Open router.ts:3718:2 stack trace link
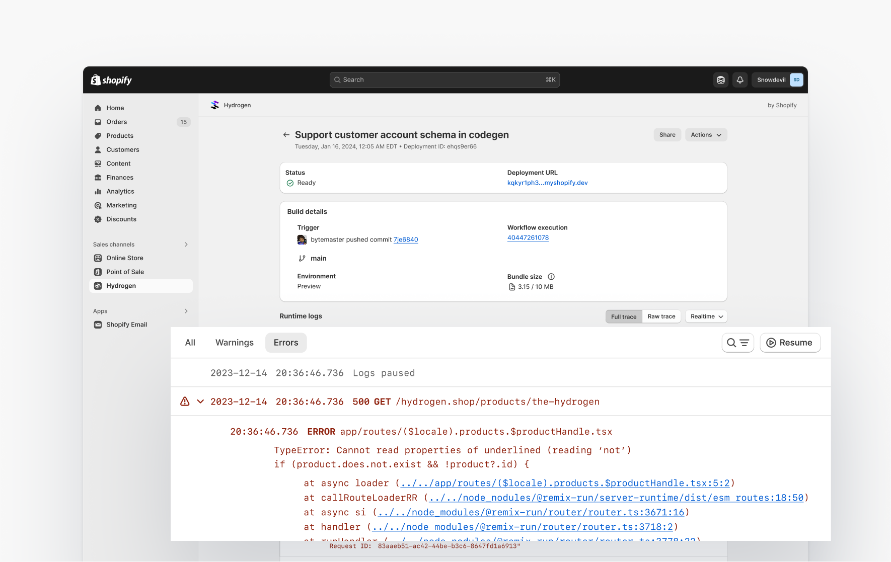Viewport: 891px width, 562px height. click(x=523, y=527)
